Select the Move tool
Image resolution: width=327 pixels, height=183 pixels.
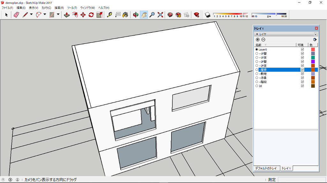pos(83,15)
